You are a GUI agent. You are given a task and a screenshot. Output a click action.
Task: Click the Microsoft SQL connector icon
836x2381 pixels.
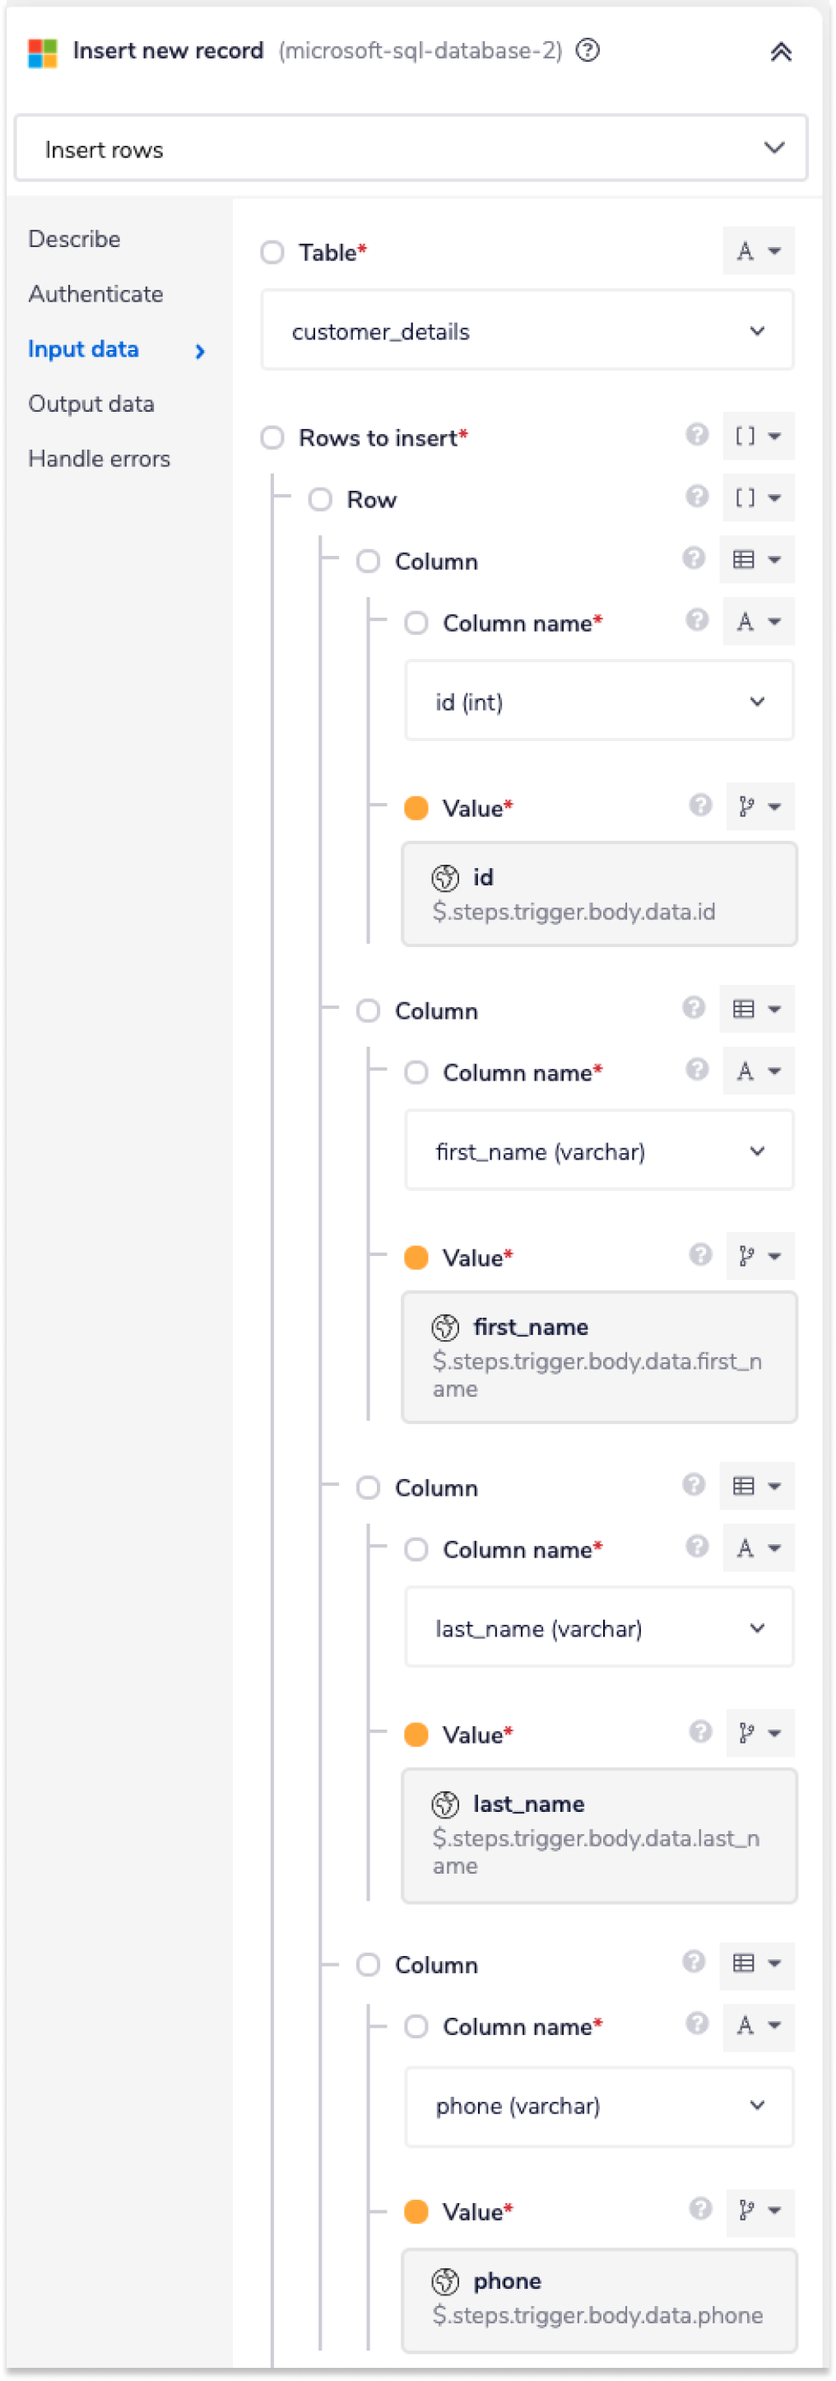[44, 51]
